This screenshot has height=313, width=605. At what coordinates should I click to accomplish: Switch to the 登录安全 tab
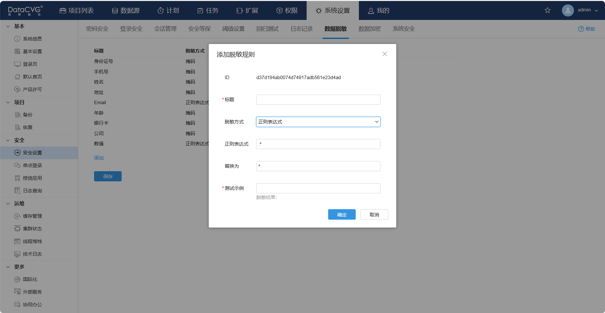(x=131, y=29)
